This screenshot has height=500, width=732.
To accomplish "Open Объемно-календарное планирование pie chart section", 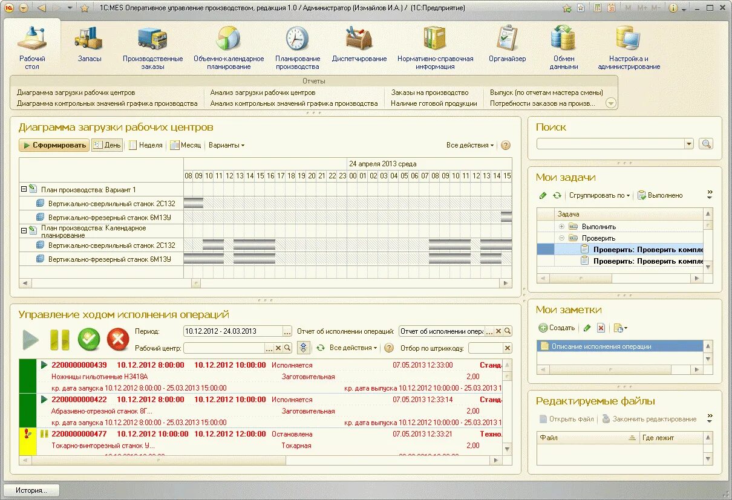I will coord(229,48).
